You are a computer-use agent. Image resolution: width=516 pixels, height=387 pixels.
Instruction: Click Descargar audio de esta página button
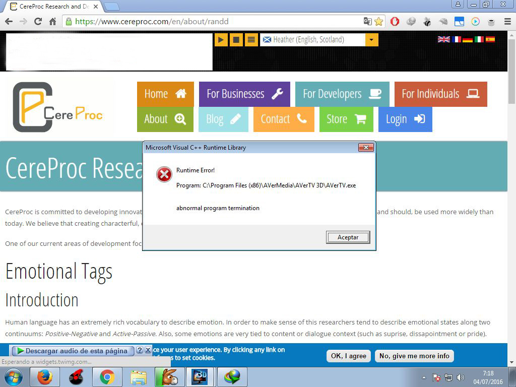pos(72,351)
